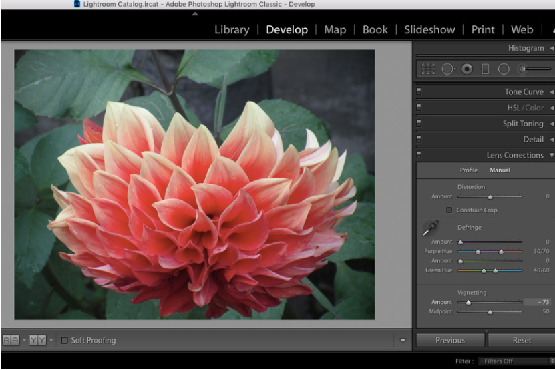
Task: Click the Filter : label
Action: [x=464, y=361]
